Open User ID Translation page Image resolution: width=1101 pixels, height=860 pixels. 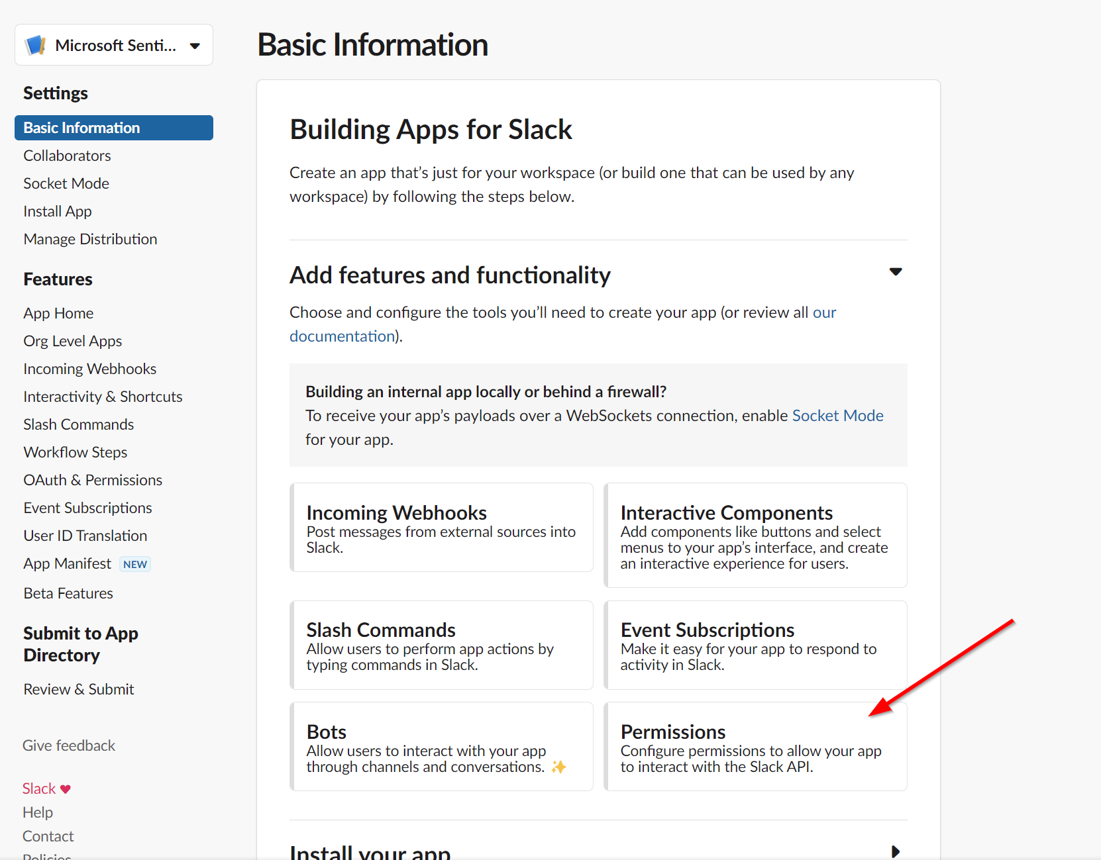85,536
